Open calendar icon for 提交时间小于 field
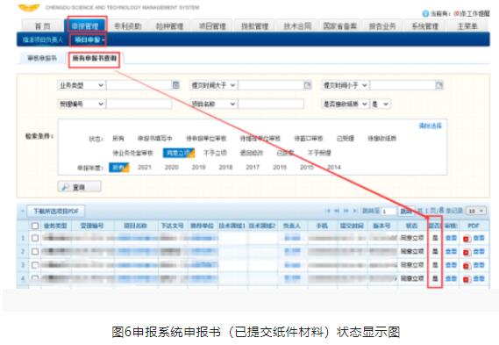The image size is (499, 345). pos(439,85)
